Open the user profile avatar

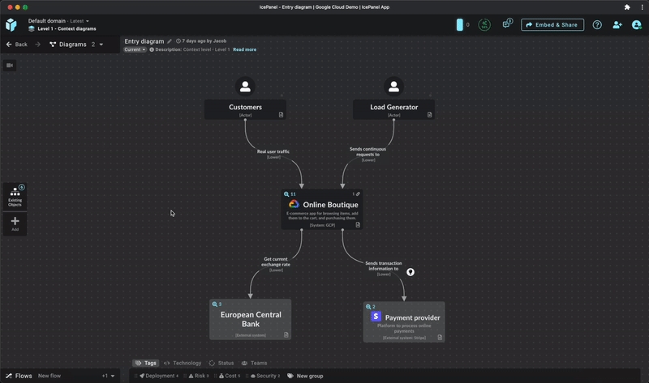tap(637, 25)
